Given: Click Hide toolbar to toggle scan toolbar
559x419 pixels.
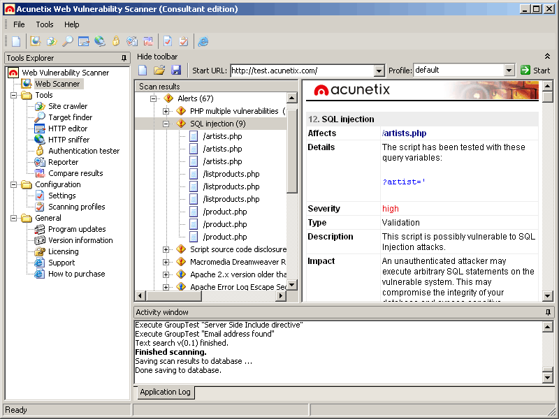Looking at the screenshot, I should (157, 57).
